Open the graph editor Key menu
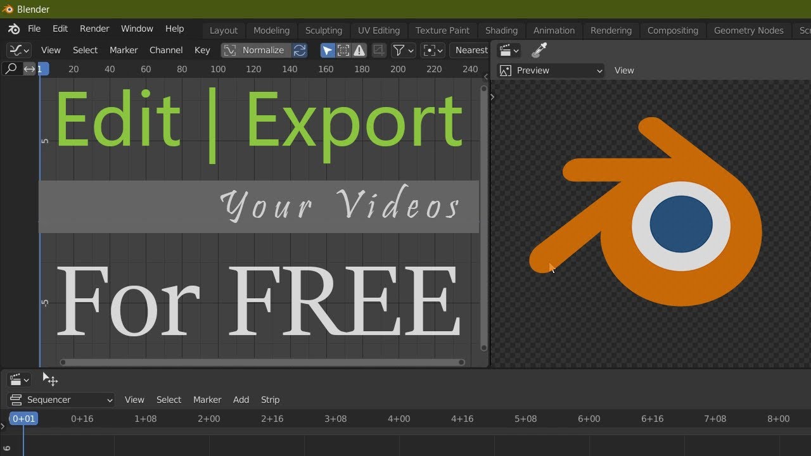Screen dimensions: 811x456 (202, 50)
